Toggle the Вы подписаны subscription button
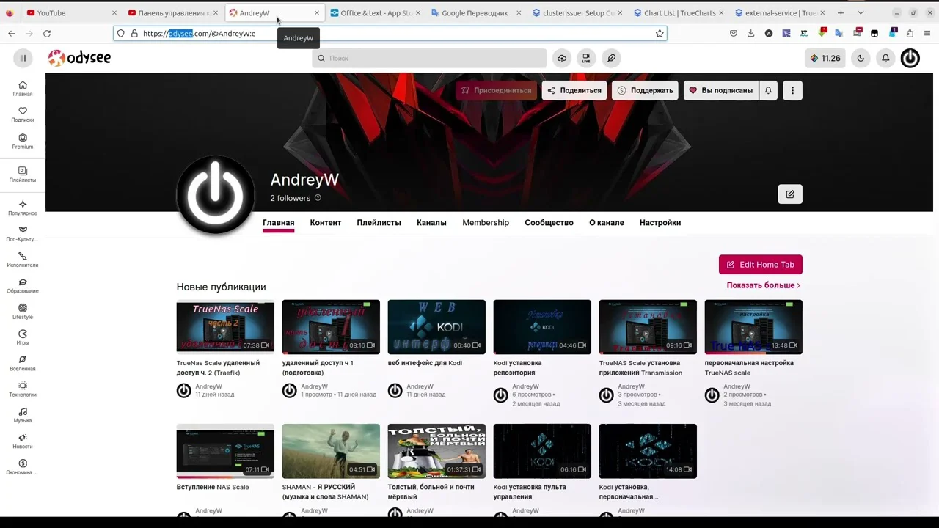939x528 pixels. pos(720,91)
